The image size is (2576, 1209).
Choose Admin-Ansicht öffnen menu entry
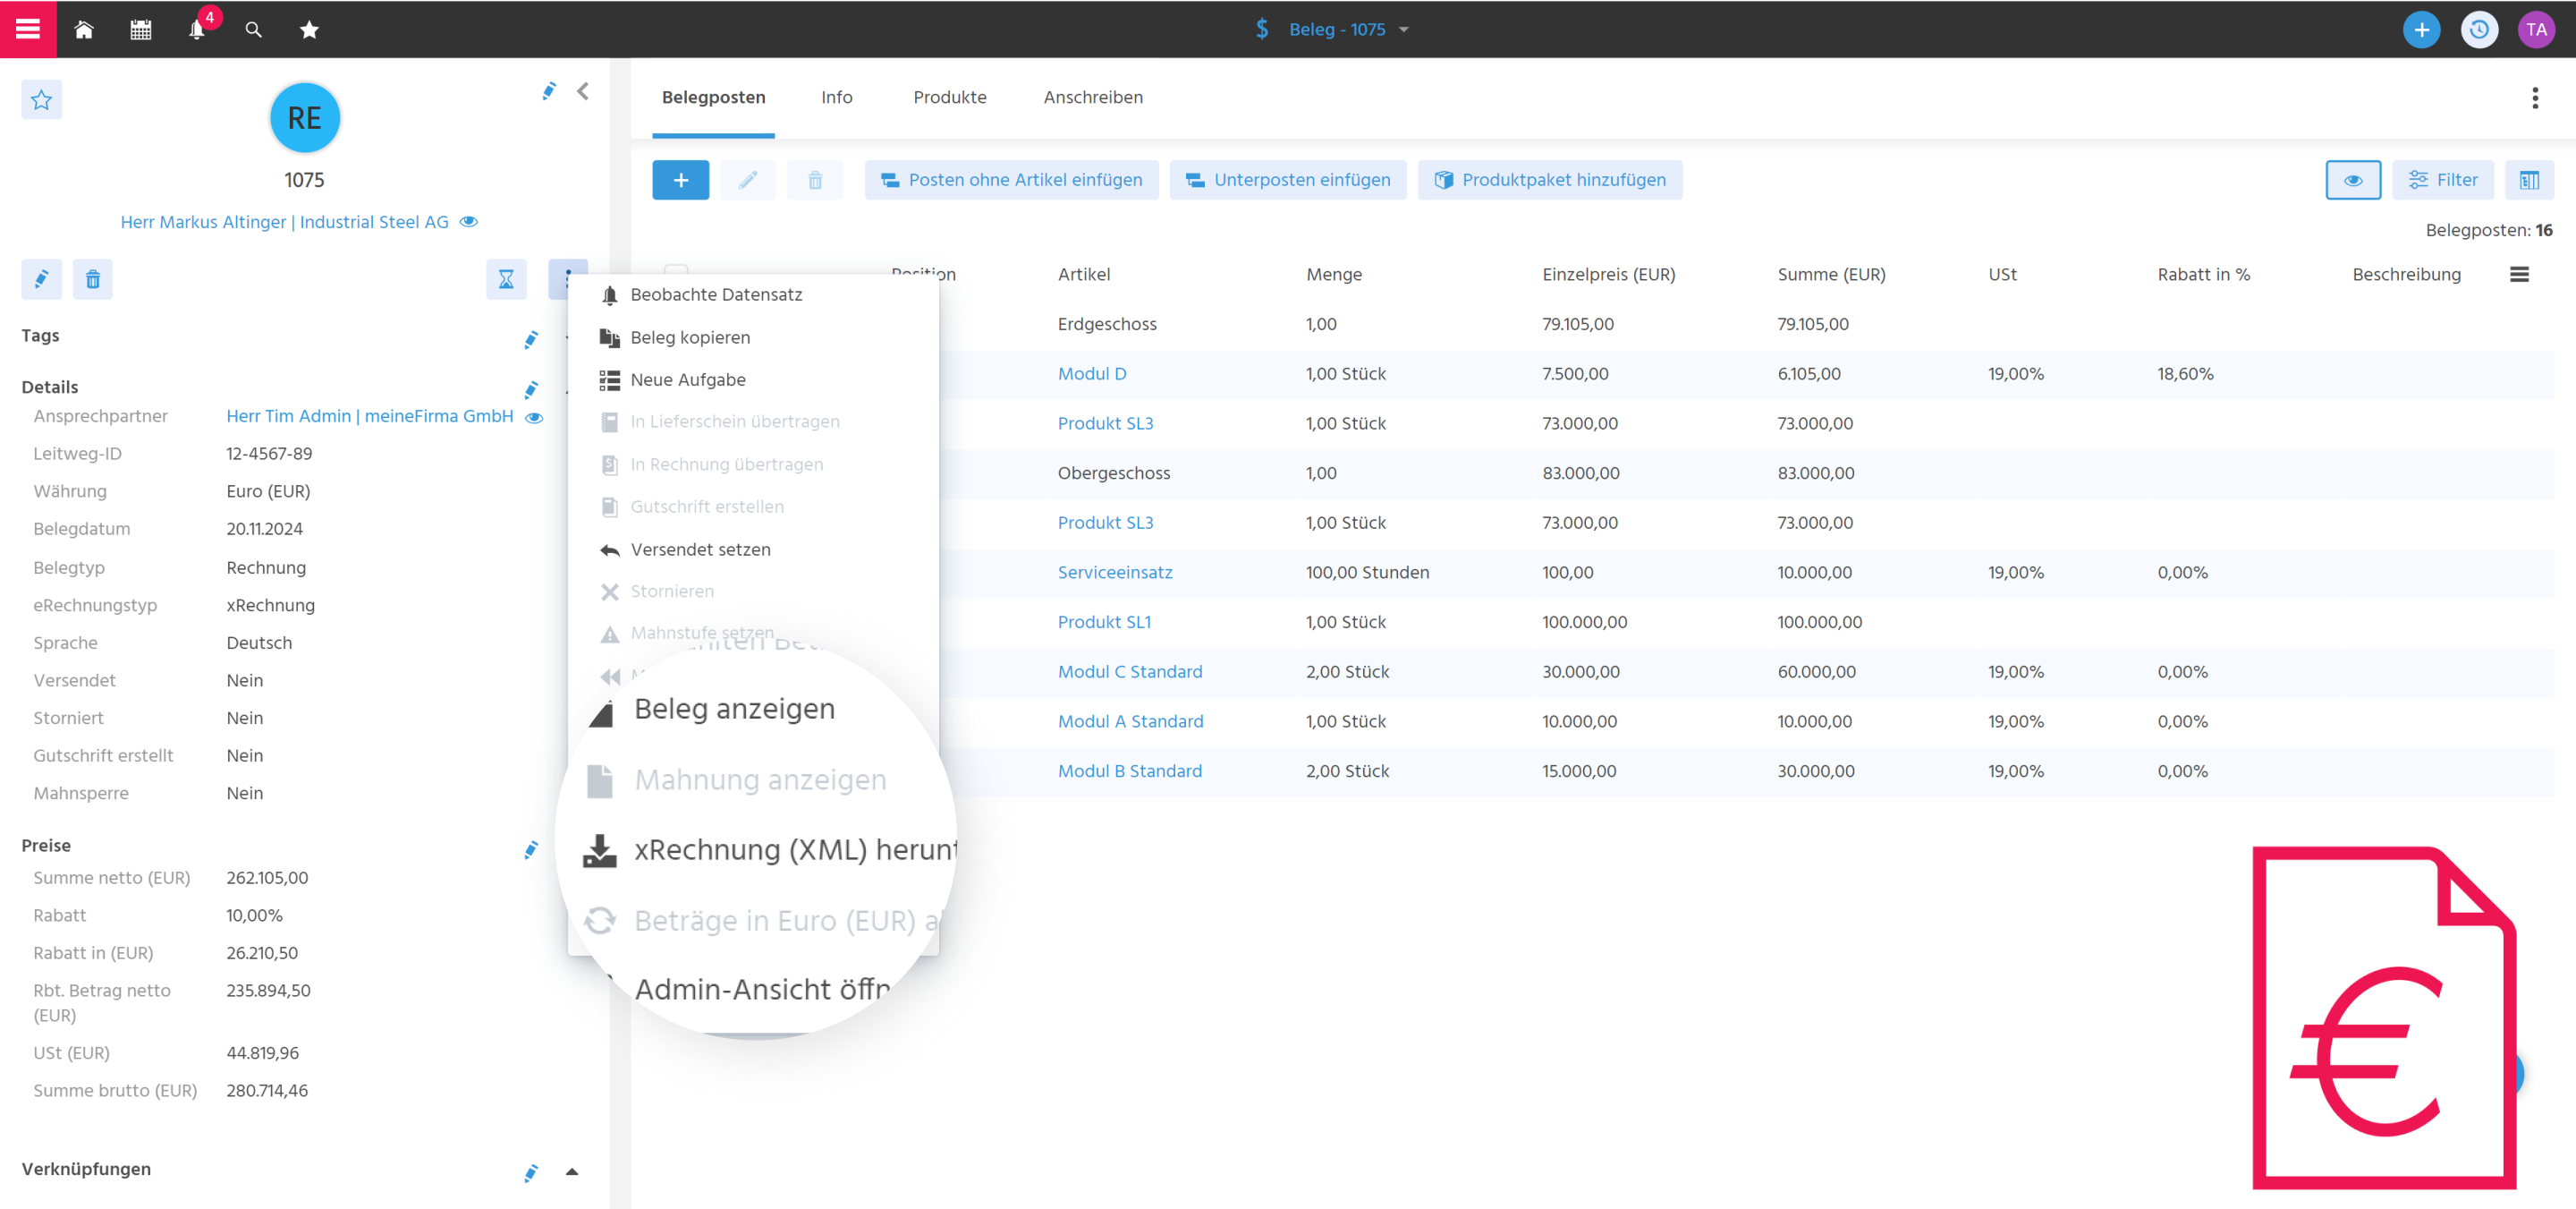tap(762, 989)
